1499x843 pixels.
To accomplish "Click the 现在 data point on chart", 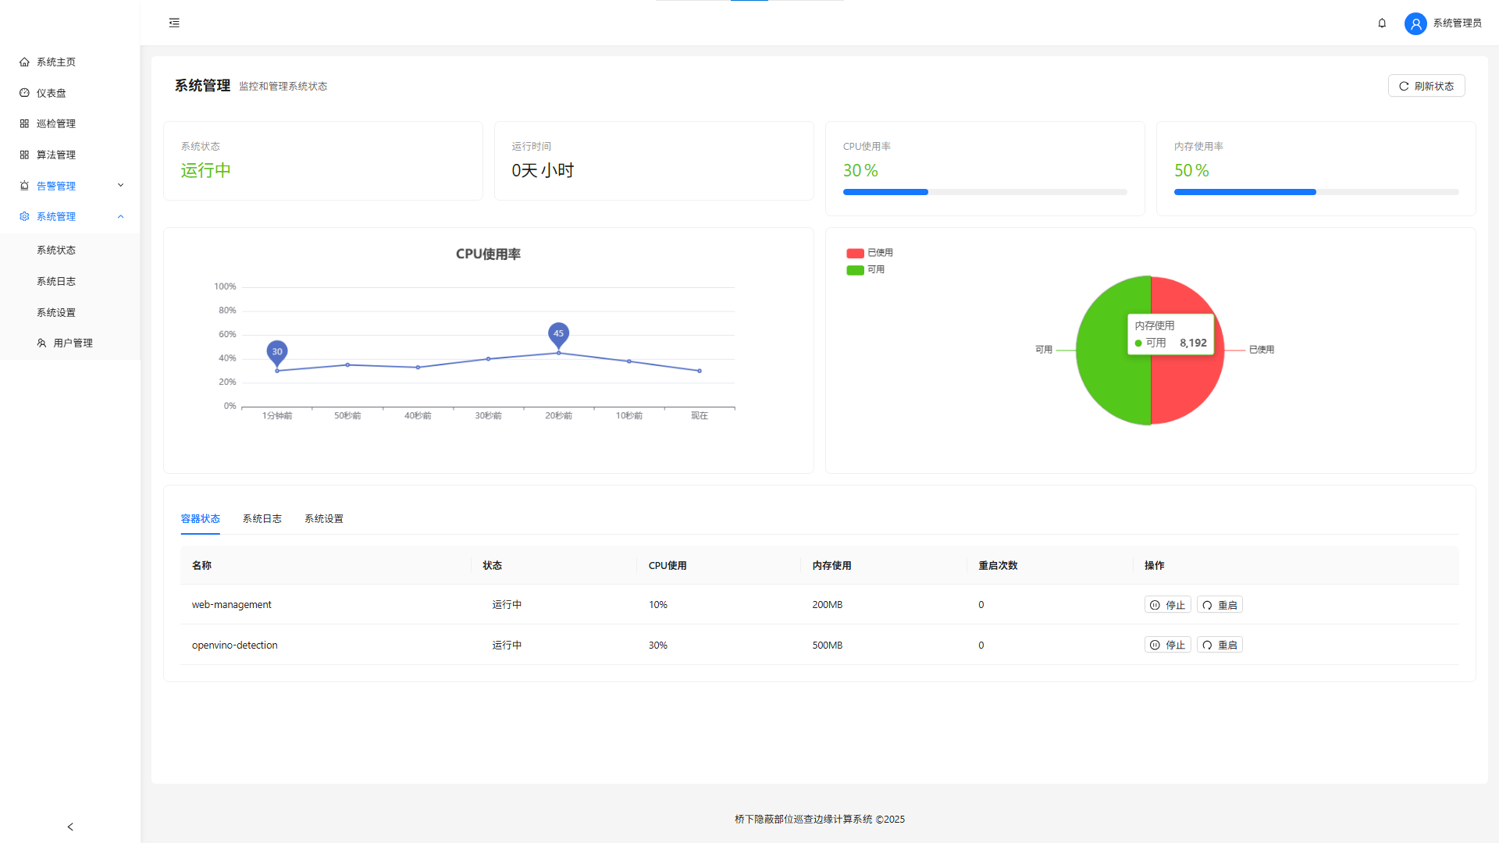I will tap(700, 371).
